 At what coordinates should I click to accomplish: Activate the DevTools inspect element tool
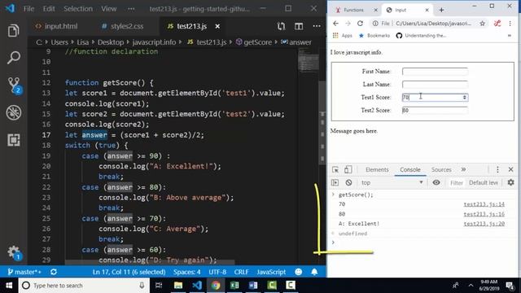(335, 170)
